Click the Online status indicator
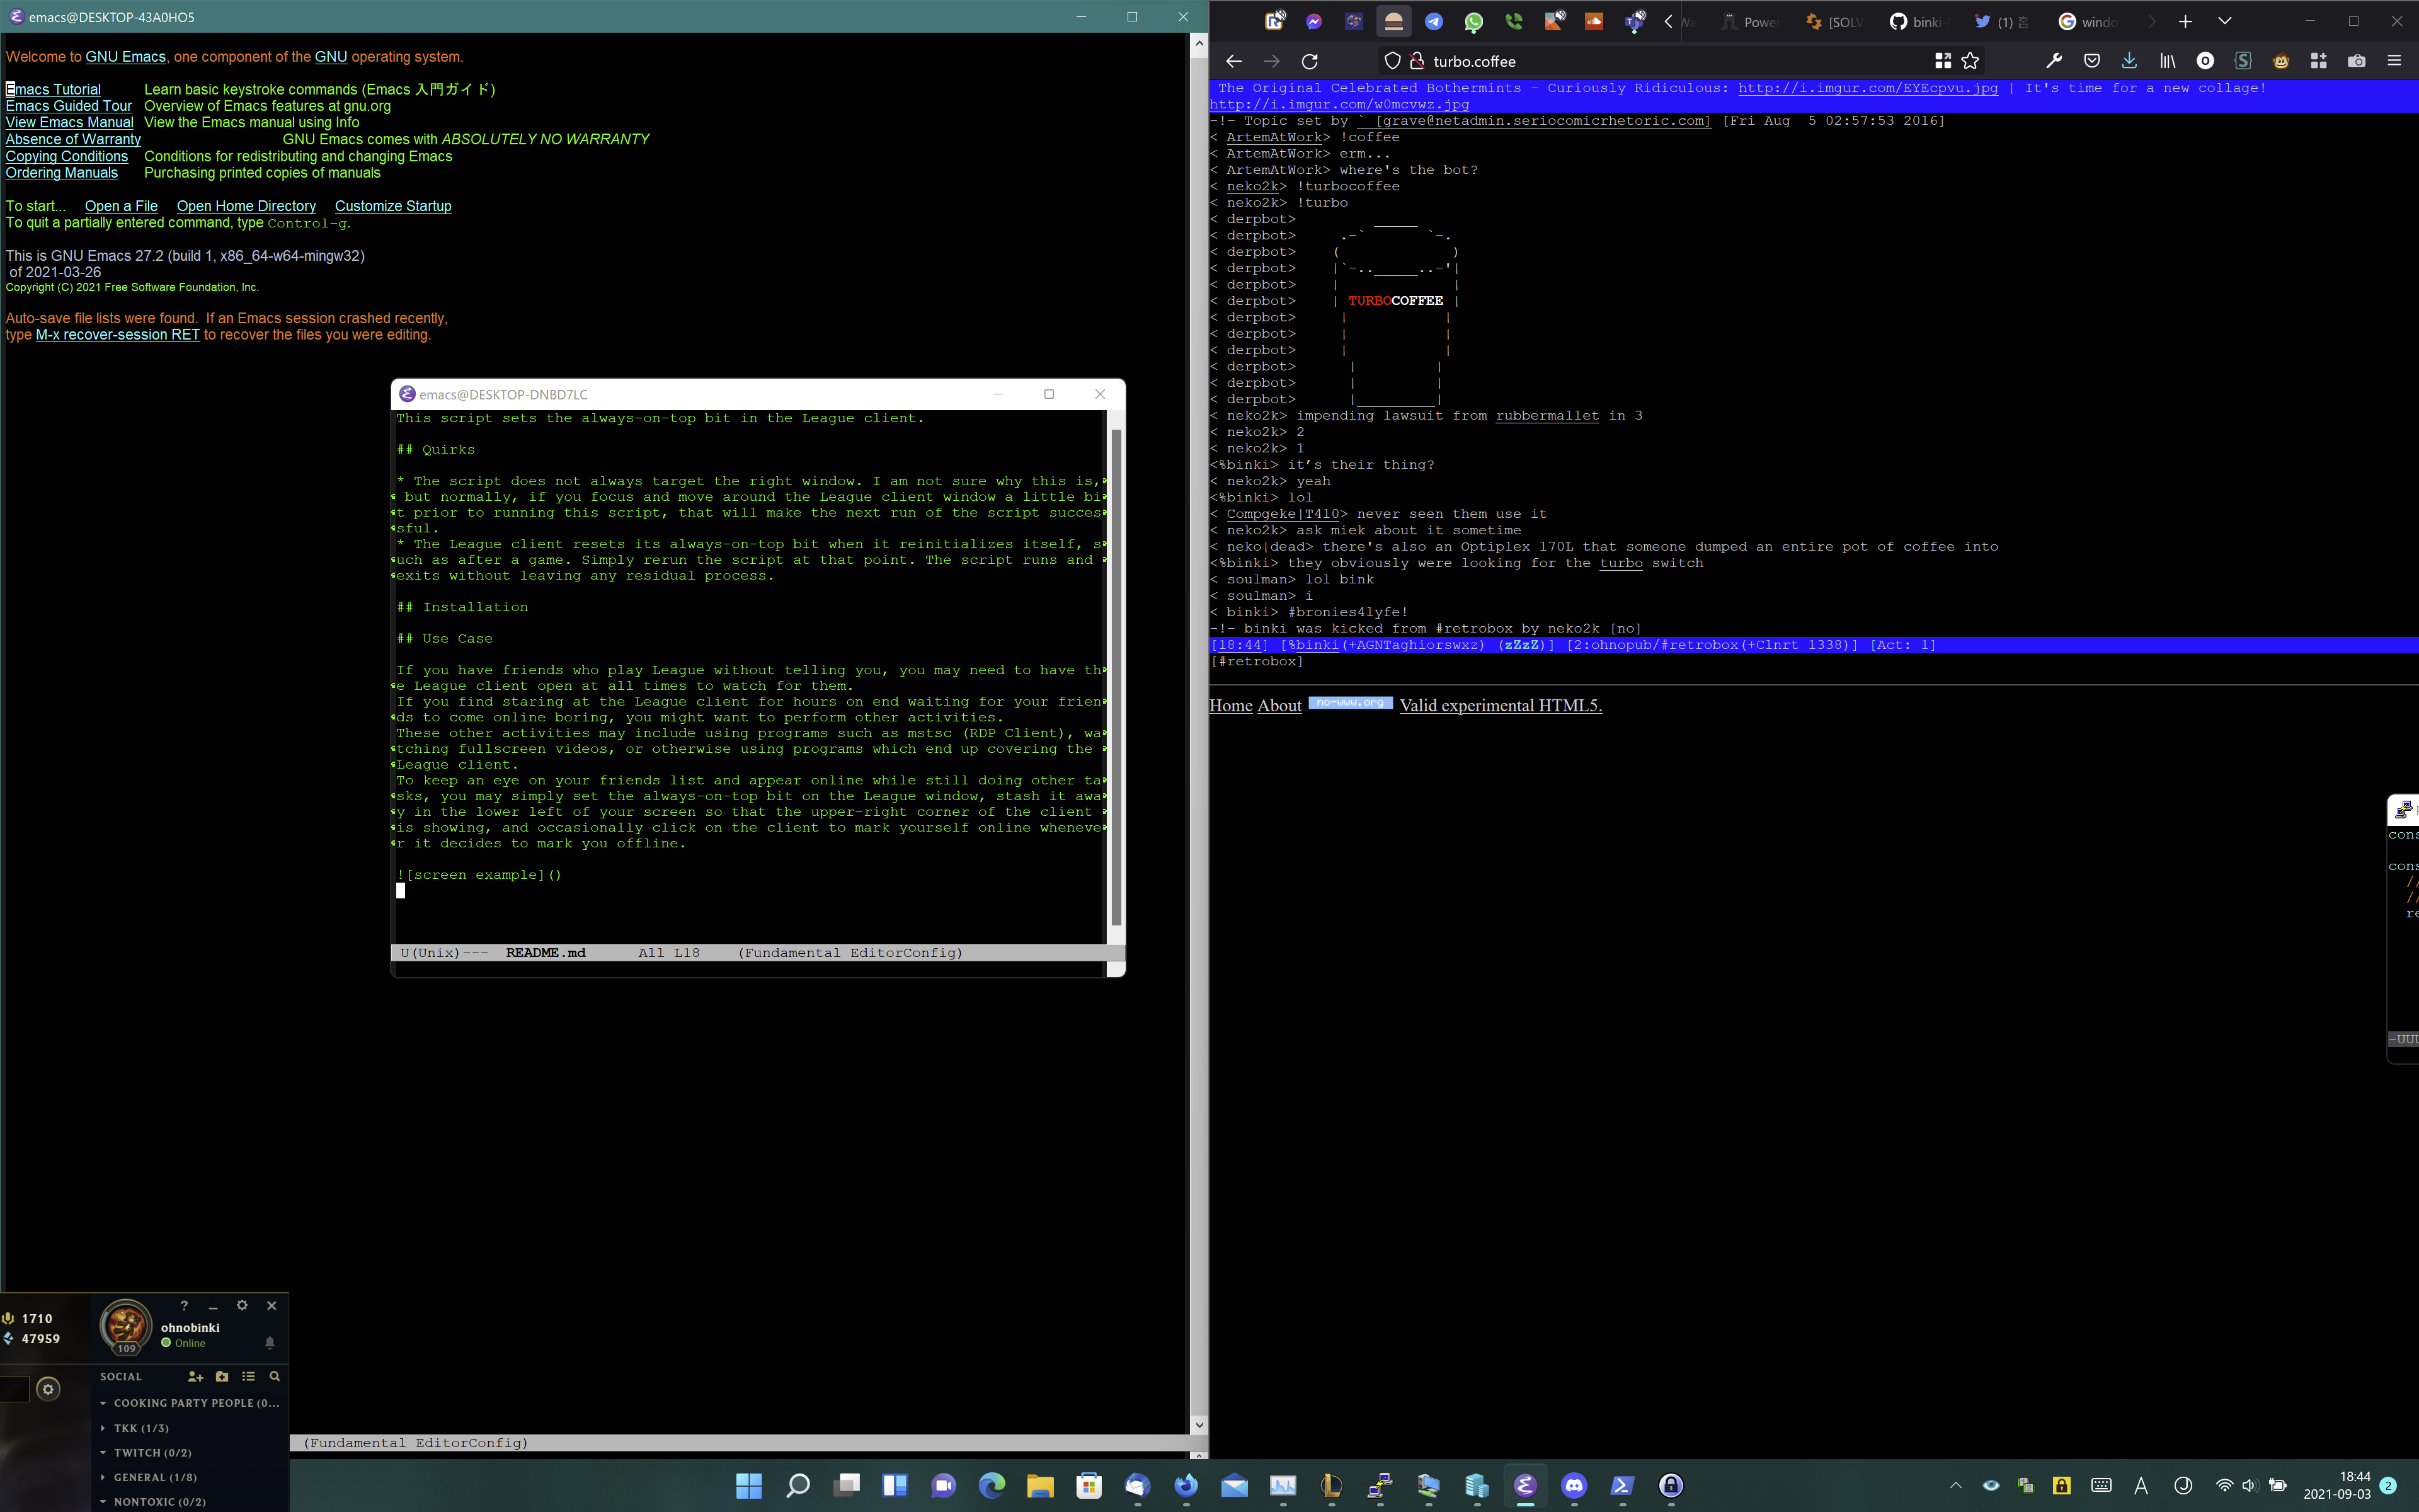The height and width of the screenshot is (1512, 2419). [184, 1343]
